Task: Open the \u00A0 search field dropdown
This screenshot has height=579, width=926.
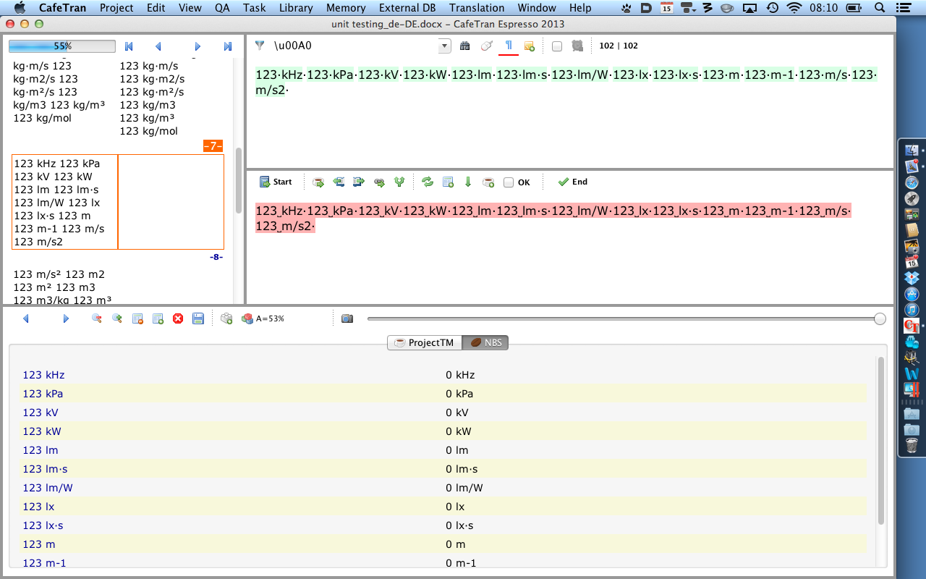Action: [444, 46]
